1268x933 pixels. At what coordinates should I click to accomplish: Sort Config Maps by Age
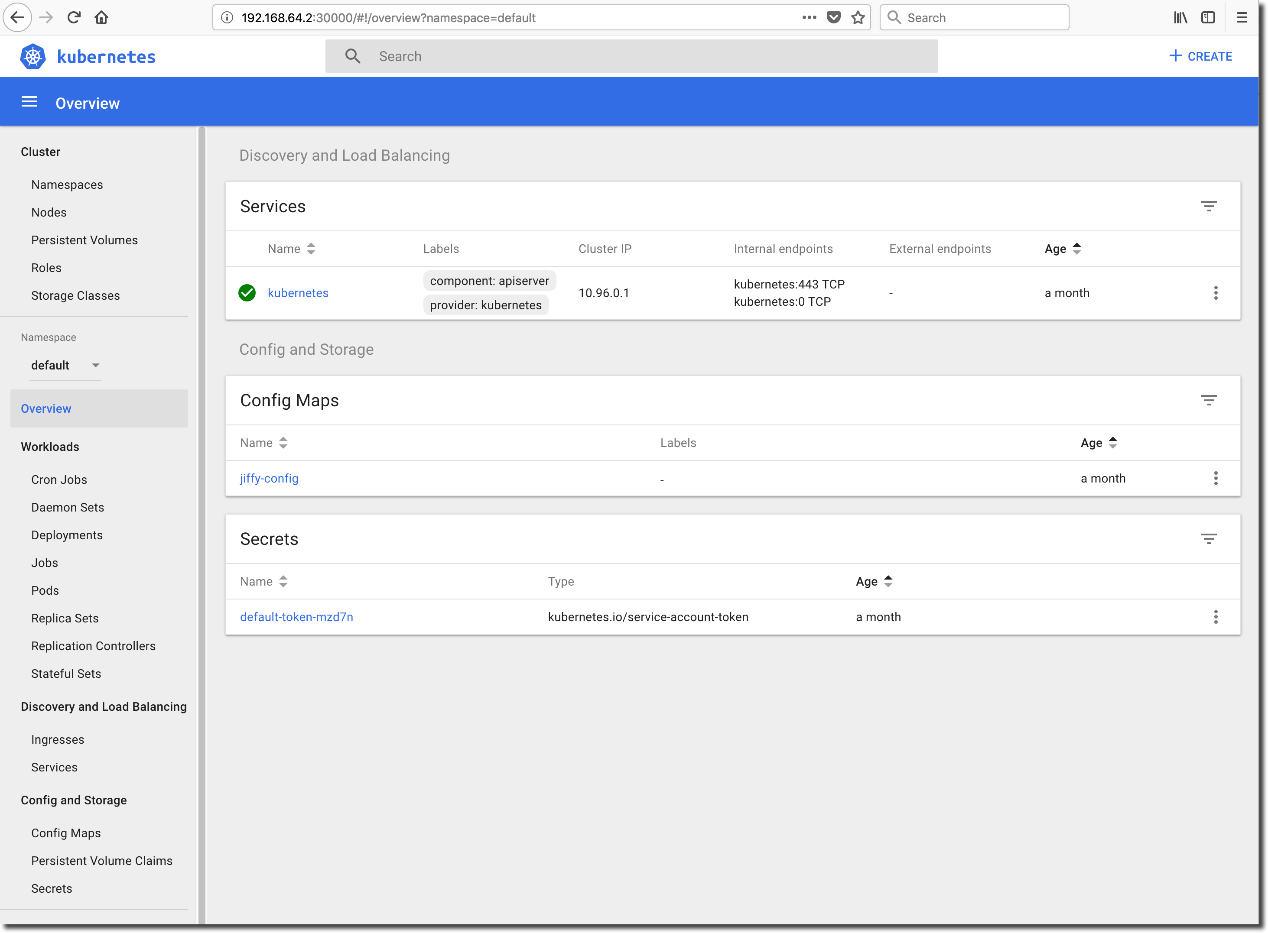(1099, 443)
